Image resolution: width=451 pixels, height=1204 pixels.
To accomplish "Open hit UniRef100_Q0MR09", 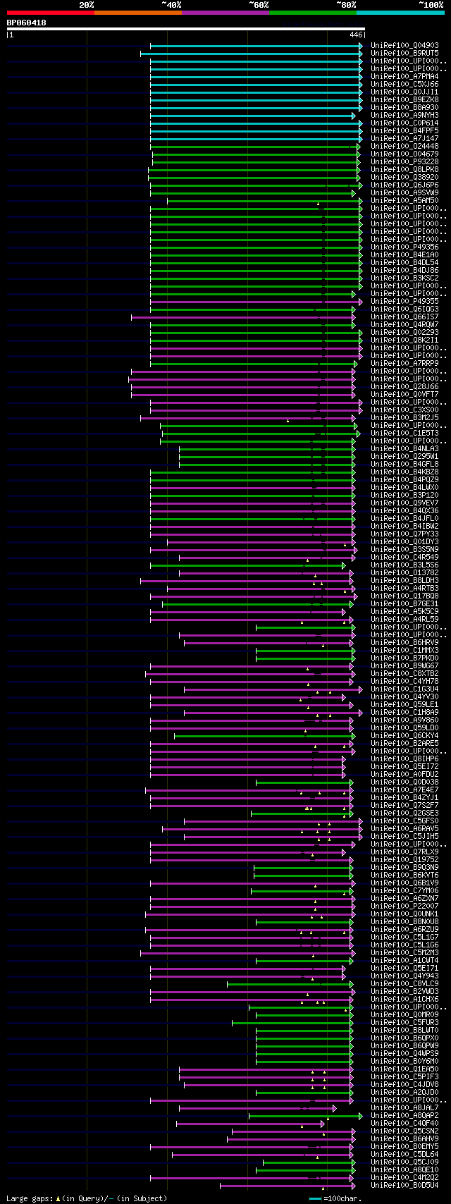I will coord(404,1015).
